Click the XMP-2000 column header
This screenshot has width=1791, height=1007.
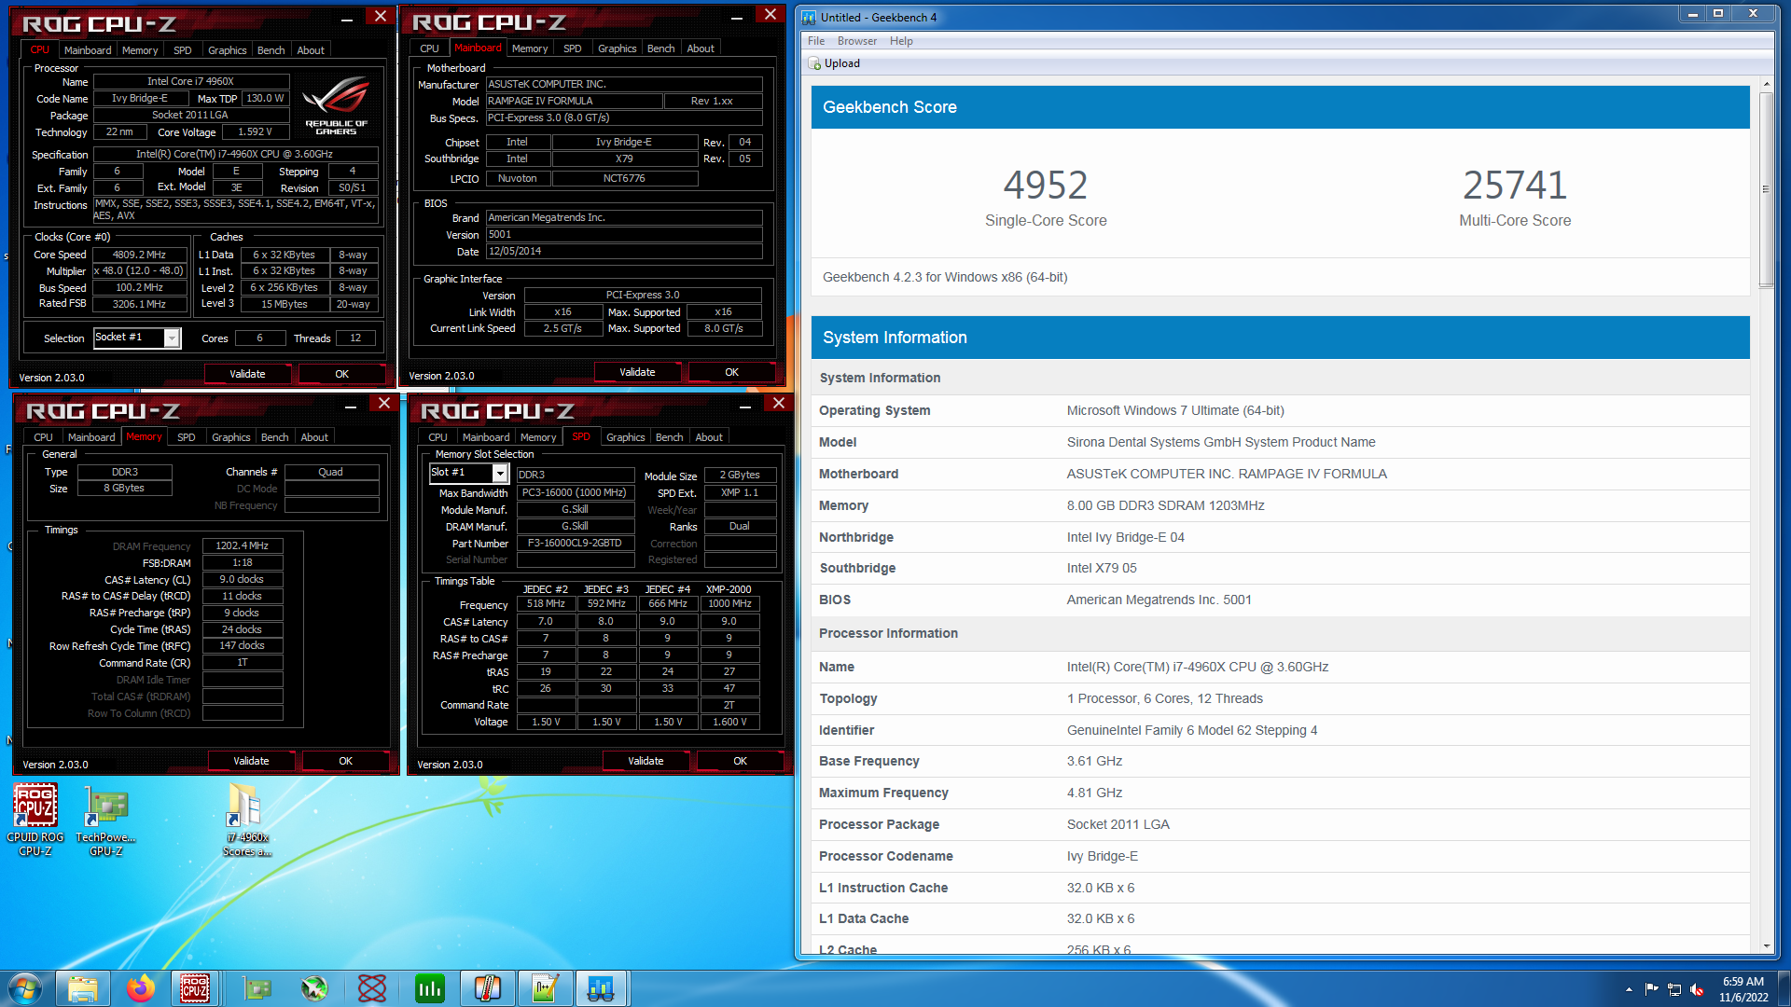point(729,589)
